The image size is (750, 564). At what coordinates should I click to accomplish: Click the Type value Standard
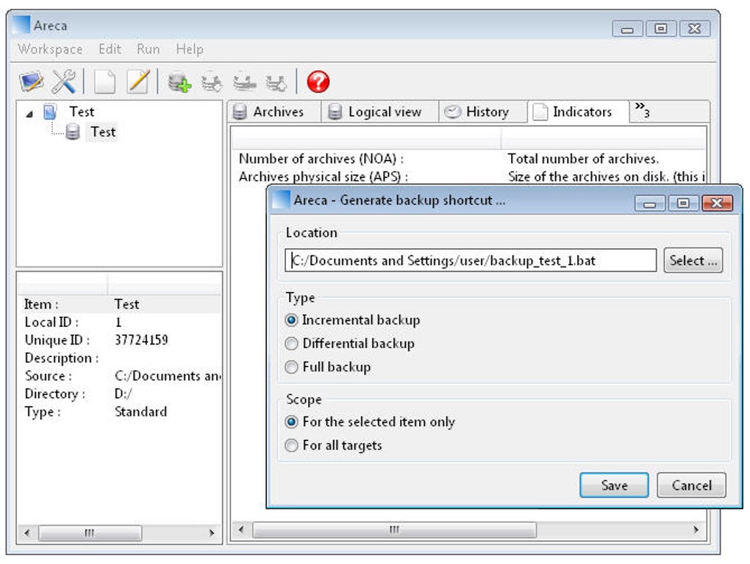click(x=140, y=412)
